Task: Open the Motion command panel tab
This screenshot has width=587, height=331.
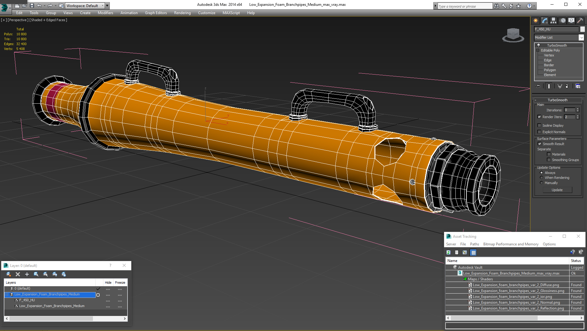Action: pyautogui.click(x=562, y=21)
